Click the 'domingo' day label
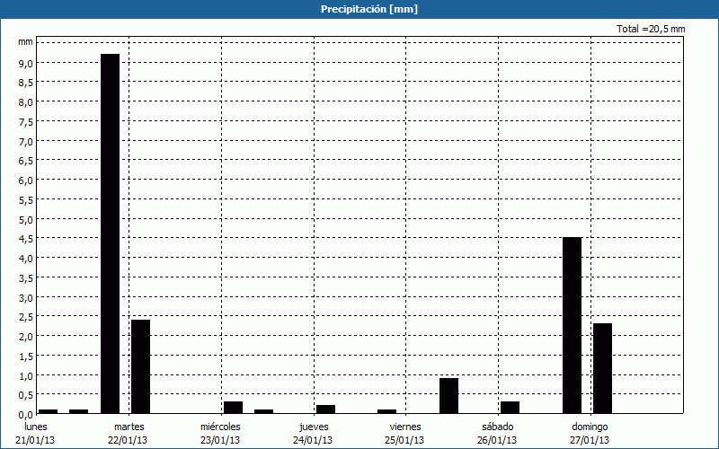This screenshot has width=719, height=449. click(590, 427)
